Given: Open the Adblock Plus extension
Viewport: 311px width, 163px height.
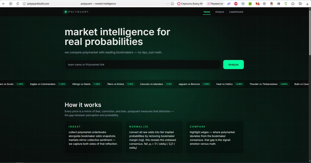Looking at the screenshot, I should 236,4.
